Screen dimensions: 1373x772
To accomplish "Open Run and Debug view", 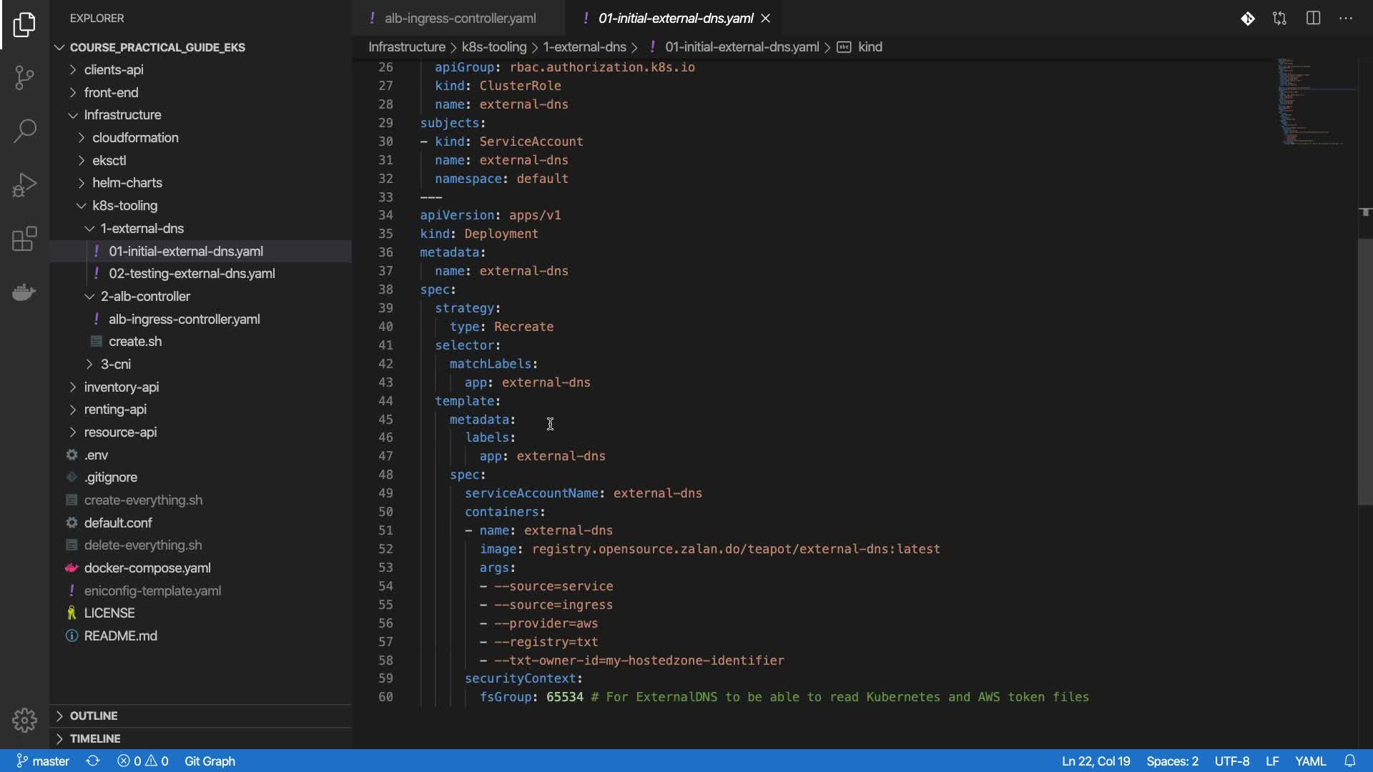I will [24, 184].
